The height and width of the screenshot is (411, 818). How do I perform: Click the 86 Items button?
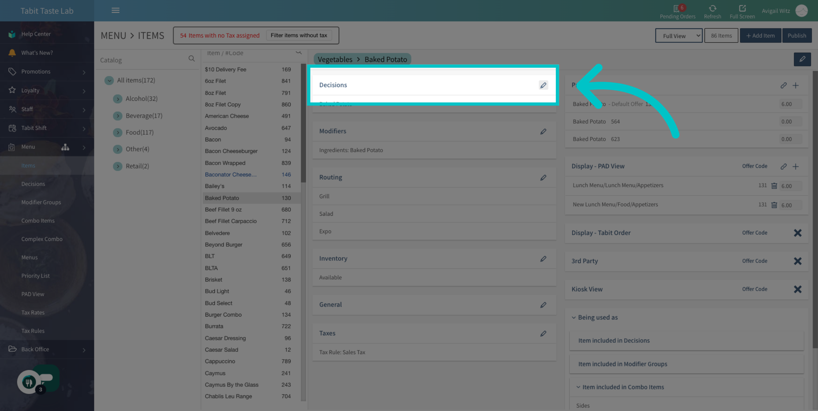click(x=721, y=36)
